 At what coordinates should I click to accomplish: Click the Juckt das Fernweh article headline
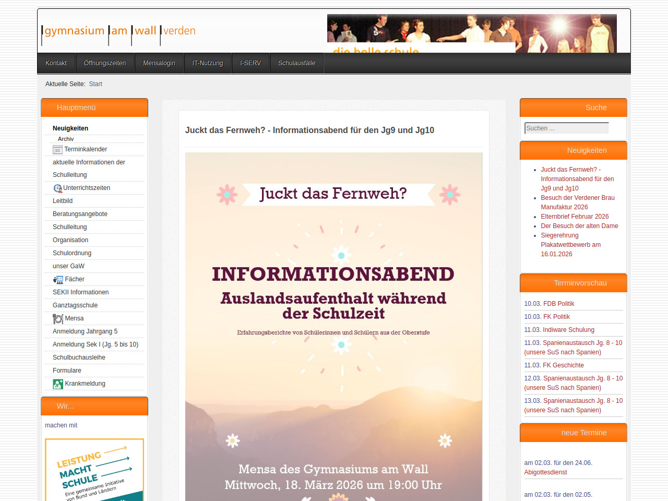(309, 130)
